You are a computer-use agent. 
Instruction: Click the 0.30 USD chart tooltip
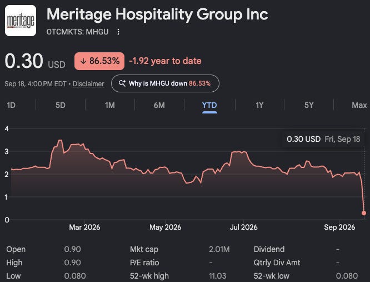tap(323, 139)
